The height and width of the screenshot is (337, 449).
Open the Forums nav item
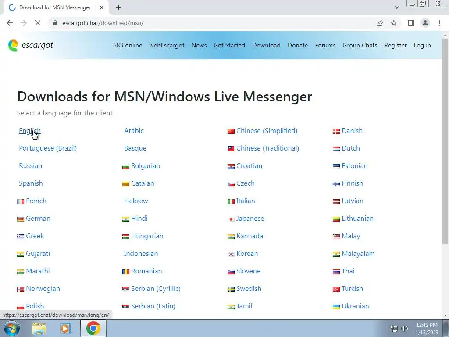point(325,45)
